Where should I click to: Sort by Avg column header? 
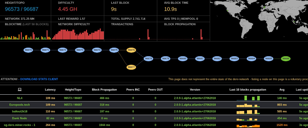tap(282, 90)
